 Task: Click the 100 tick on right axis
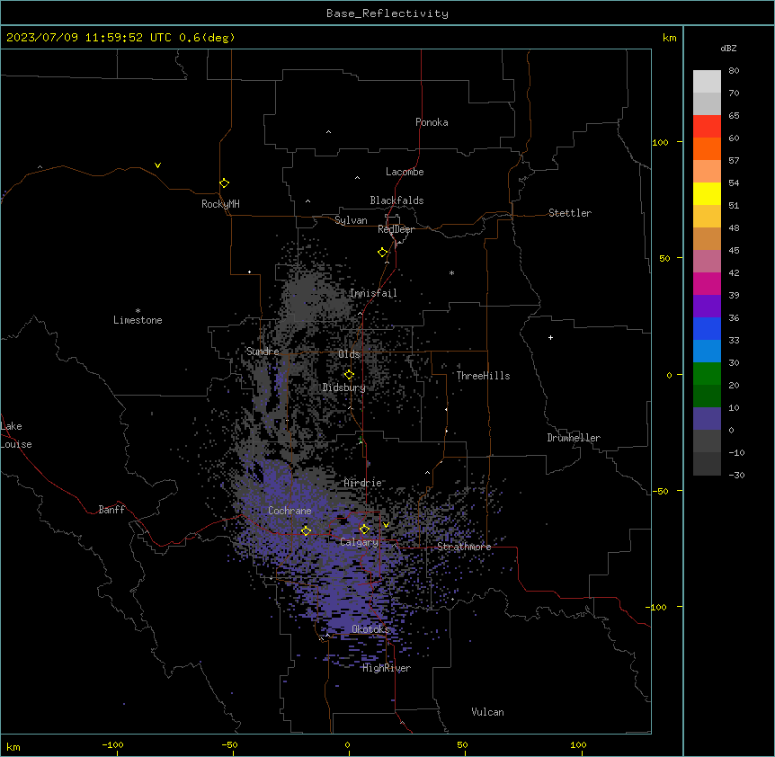tap(660, 142)
